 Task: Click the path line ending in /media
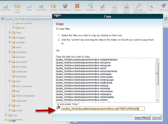pyautogui.click(x=83, y=89)
